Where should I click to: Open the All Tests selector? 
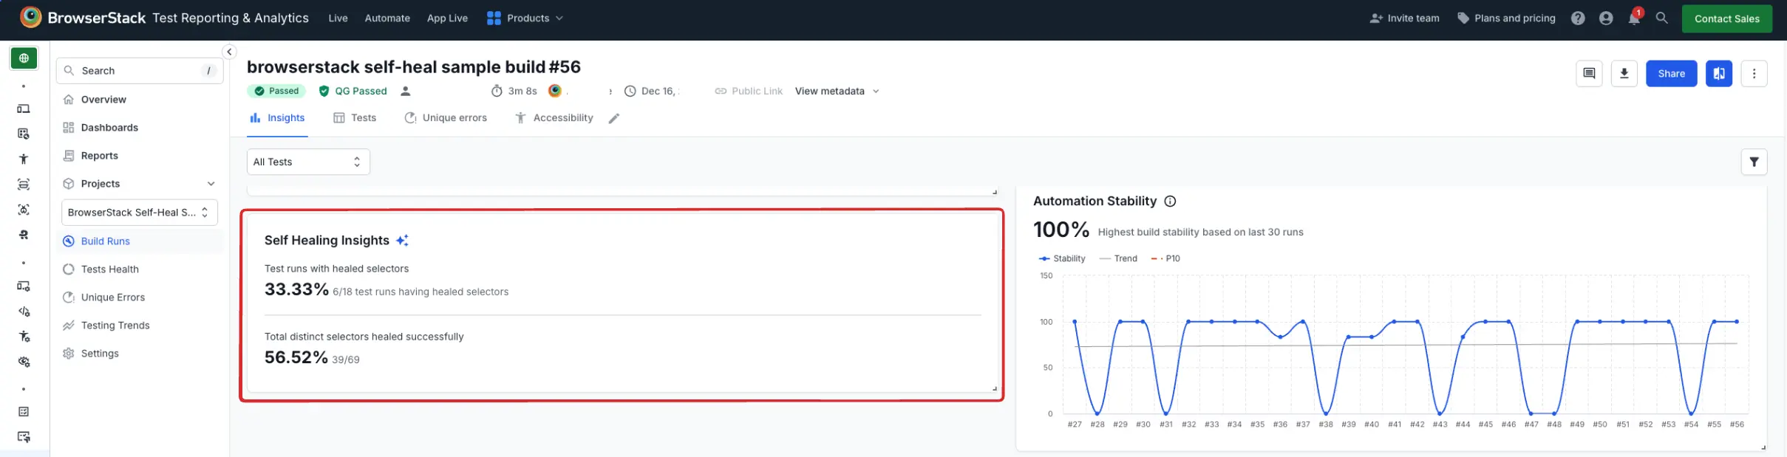tap(308, 162)
